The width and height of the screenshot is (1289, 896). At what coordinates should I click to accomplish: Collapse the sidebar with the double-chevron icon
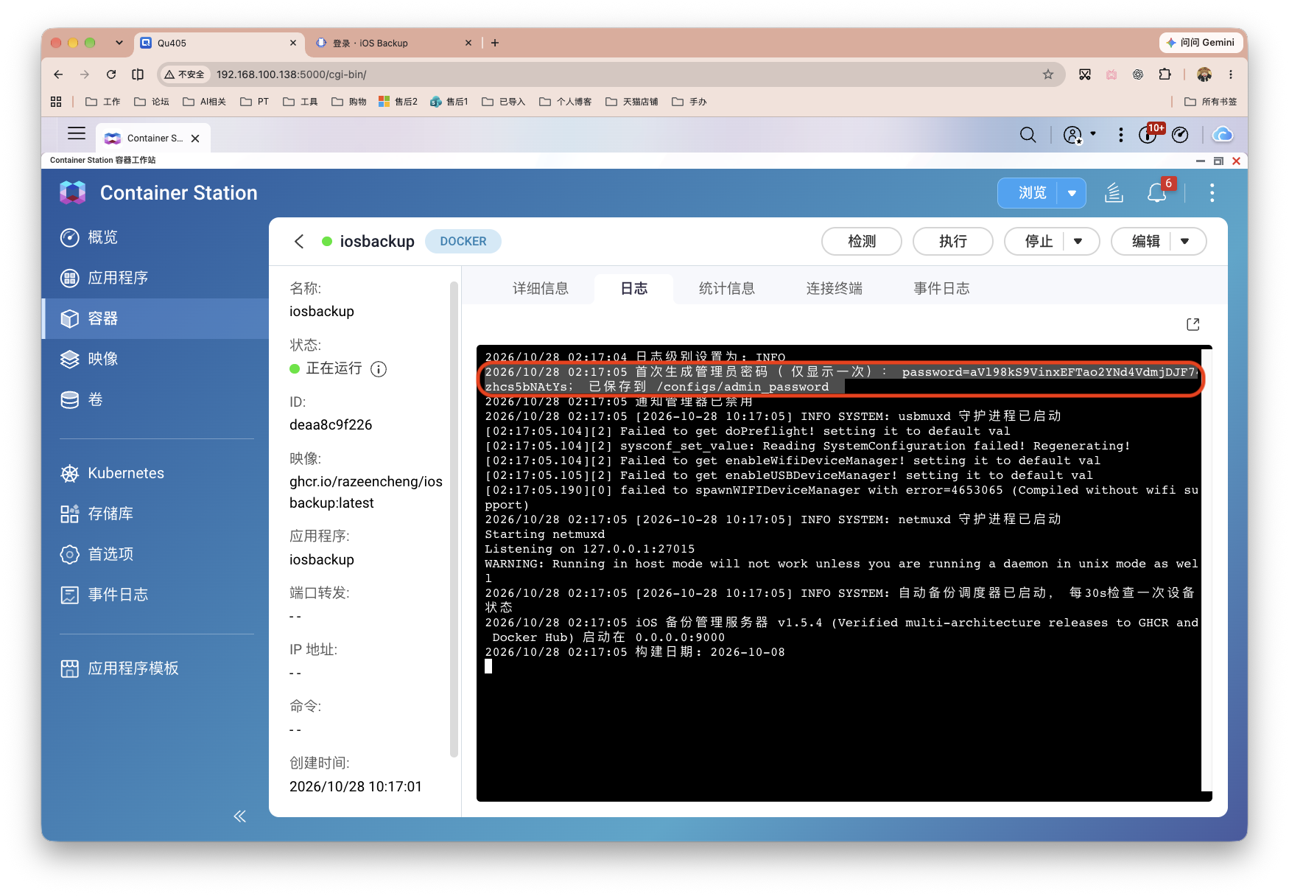click(x=240, y=816)
